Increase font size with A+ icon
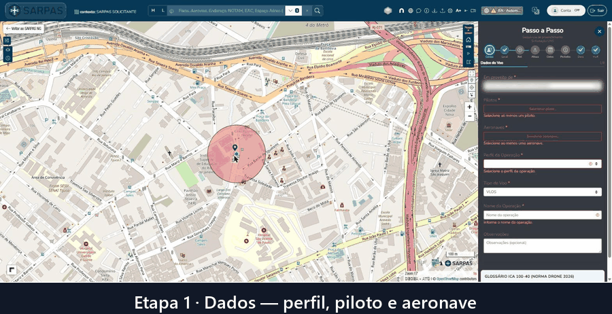Image resolution: width=612 pixels, height=314 pixels. click(x=458, y=11)
